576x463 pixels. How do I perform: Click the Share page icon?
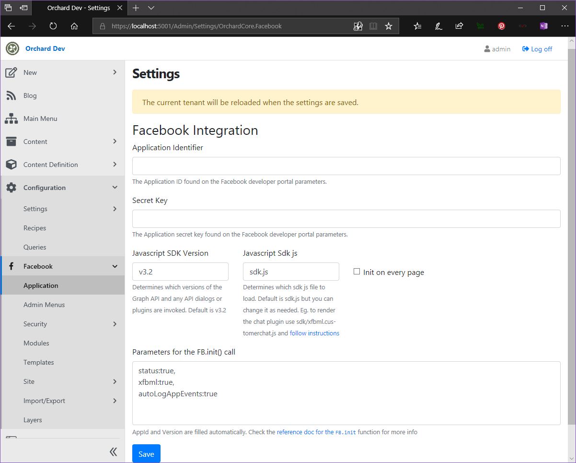(459, 26)
